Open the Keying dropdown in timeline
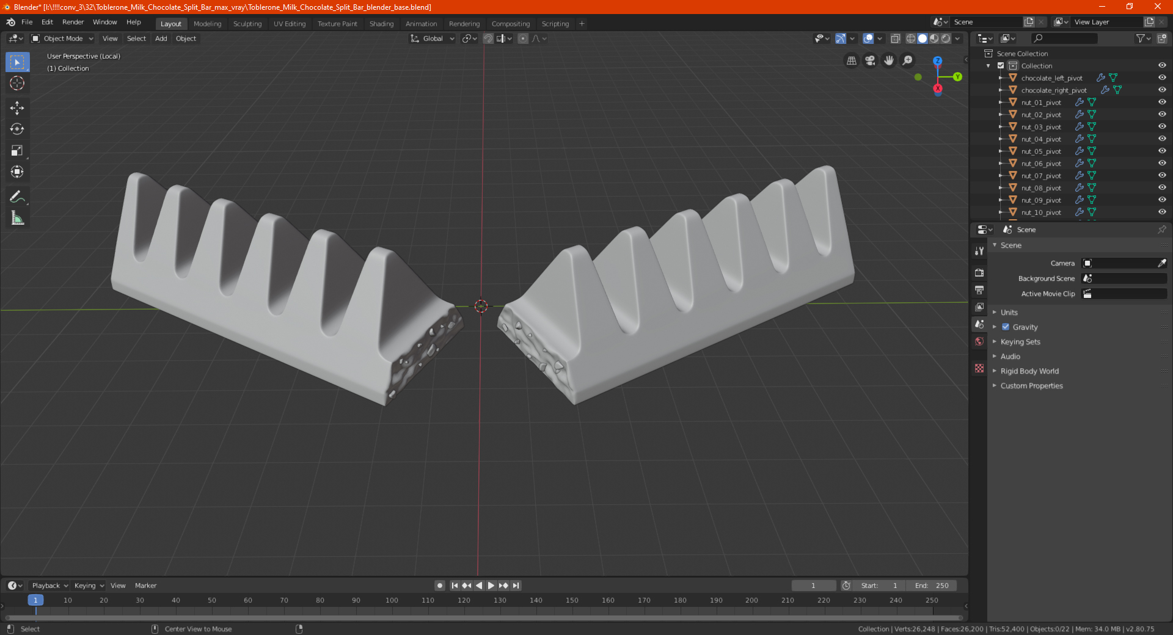The height and width of the screenshot is (635, 1173). 89,586
